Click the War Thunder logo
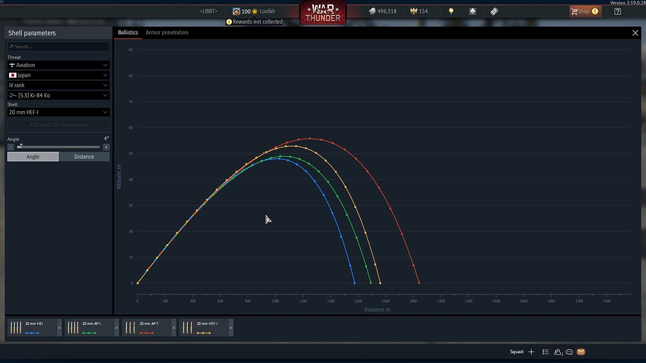Viewport: 646px width, 363px height. pyautogui.click(x=323, y=12)
